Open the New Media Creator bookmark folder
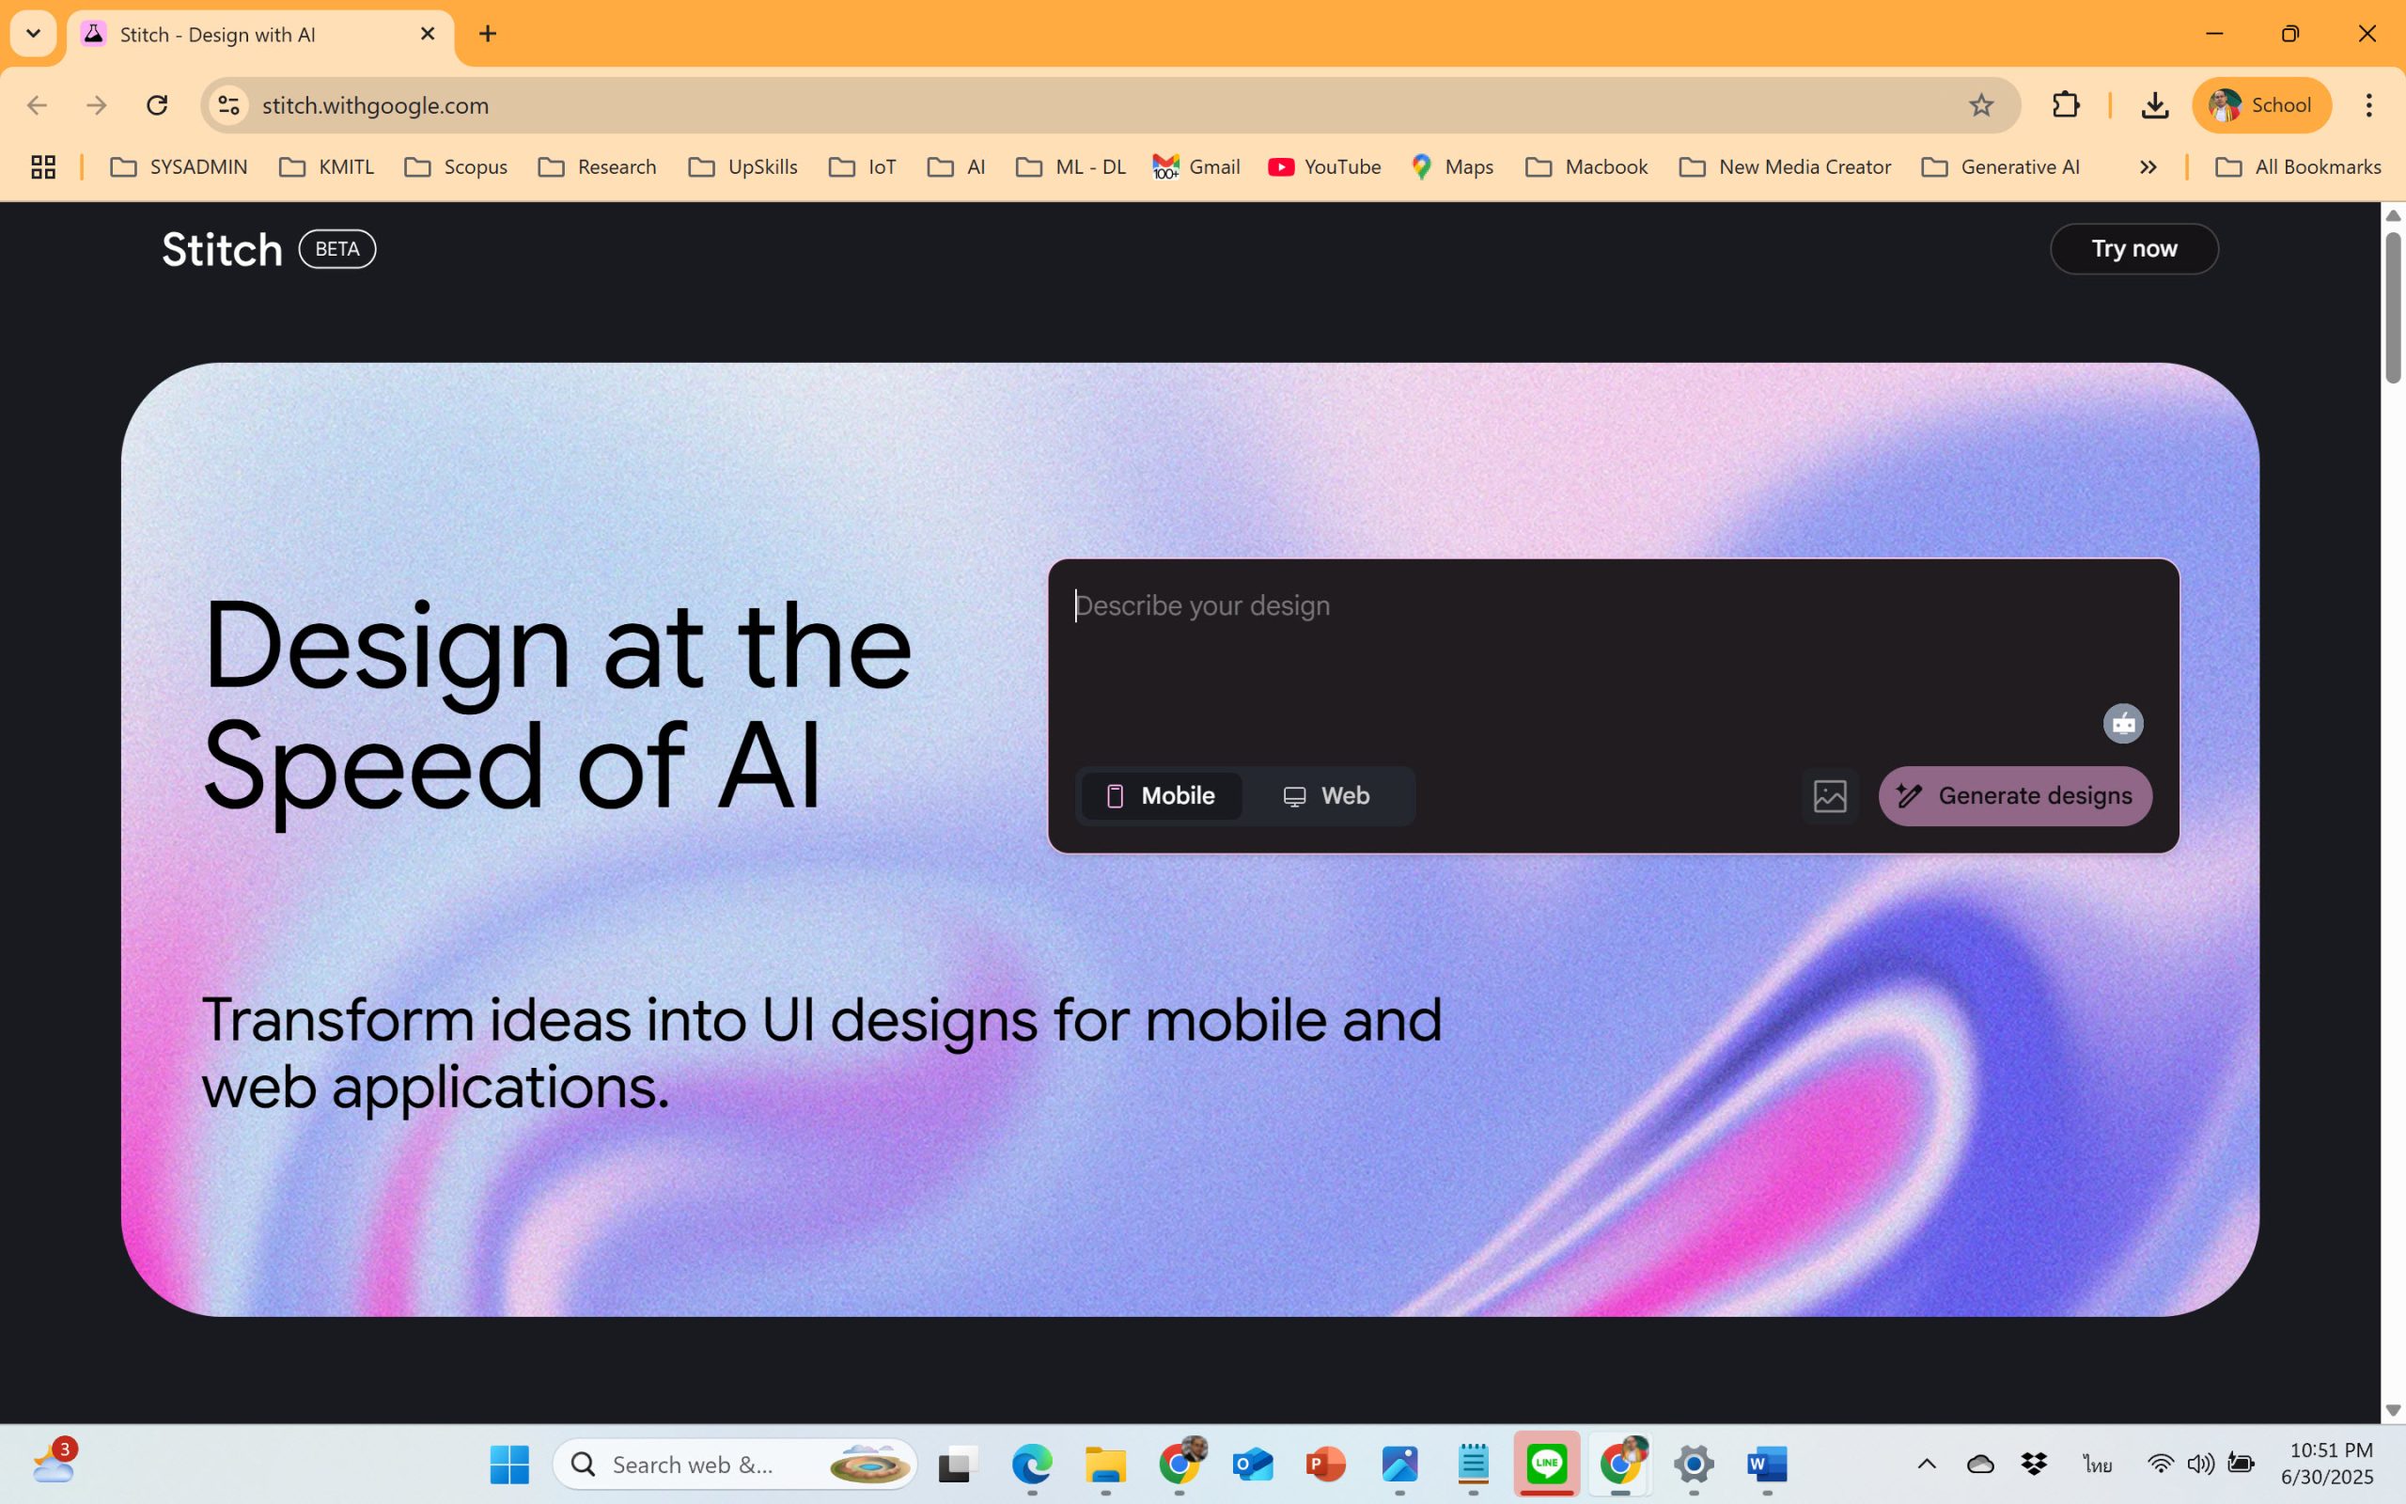The height and width of the screenshot is (1504, 2406). (1786, 167)
